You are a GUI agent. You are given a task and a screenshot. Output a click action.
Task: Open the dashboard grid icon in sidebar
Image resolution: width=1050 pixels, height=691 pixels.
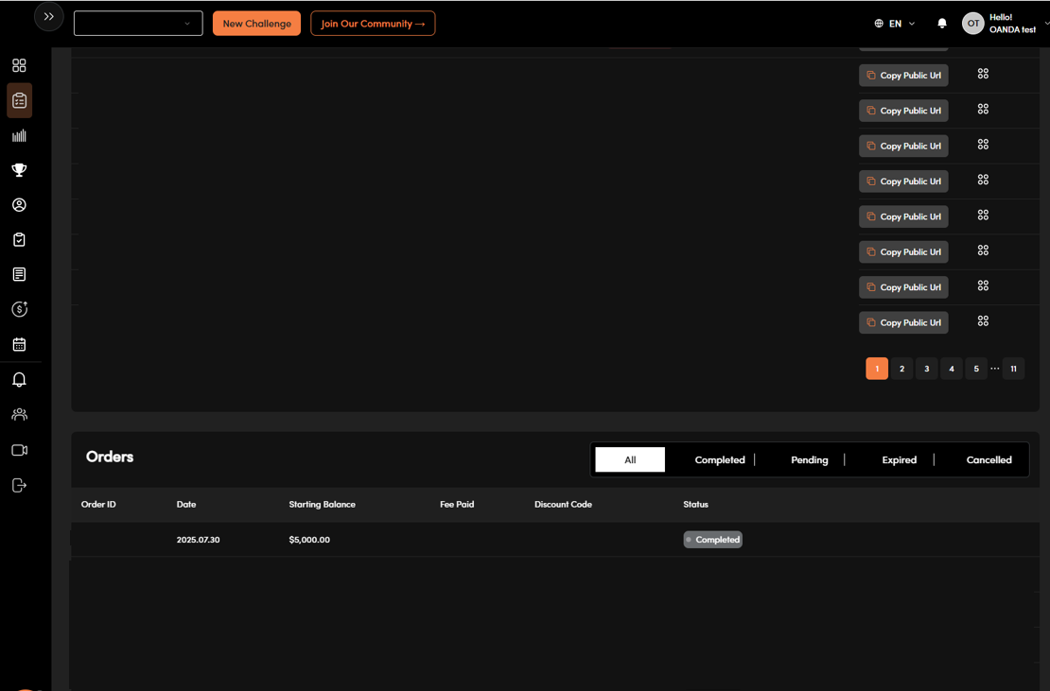tap(19, 66)
